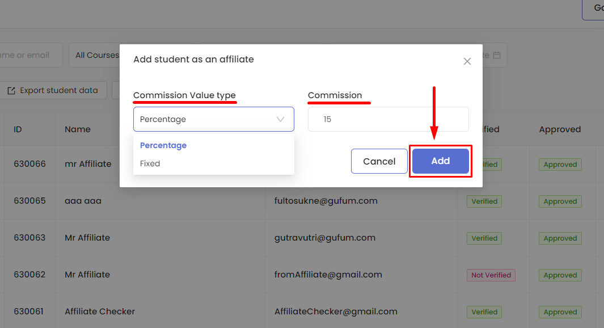Click the Add button
This screenshot has height=328, width=604.
[440, 161]
